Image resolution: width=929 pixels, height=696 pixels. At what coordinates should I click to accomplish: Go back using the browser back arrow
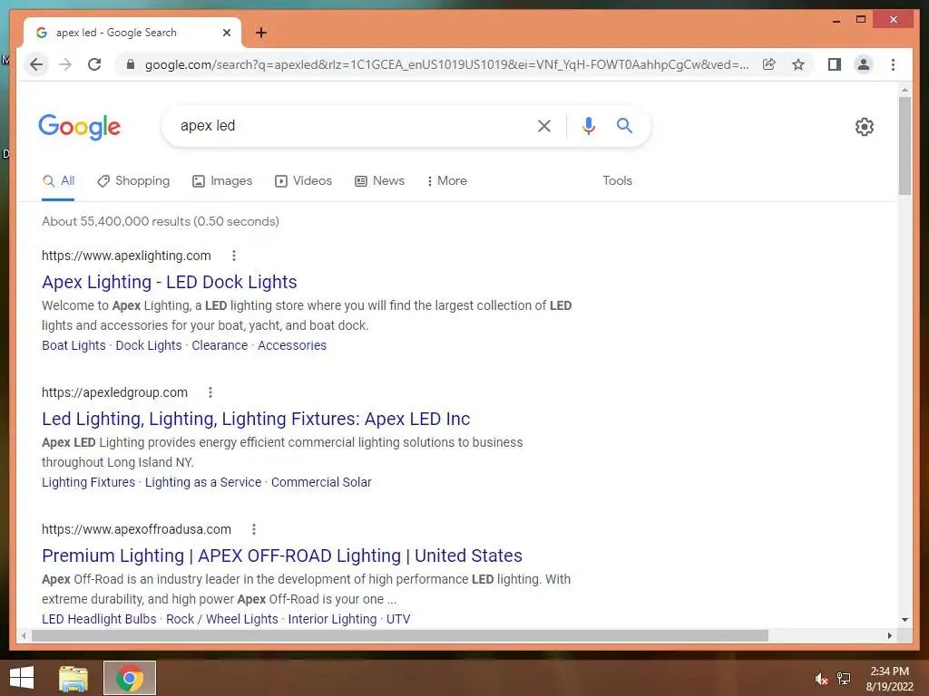[36, 64]
